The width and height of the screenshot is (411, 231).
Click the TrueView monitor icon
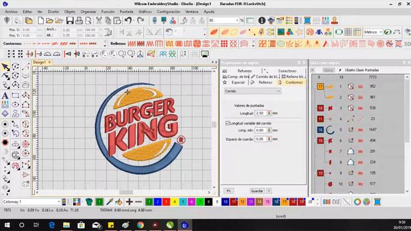(x=205, y=54)
